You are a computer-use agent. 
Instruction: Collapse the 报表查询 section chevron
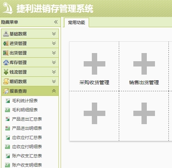(x=54, y=91)
